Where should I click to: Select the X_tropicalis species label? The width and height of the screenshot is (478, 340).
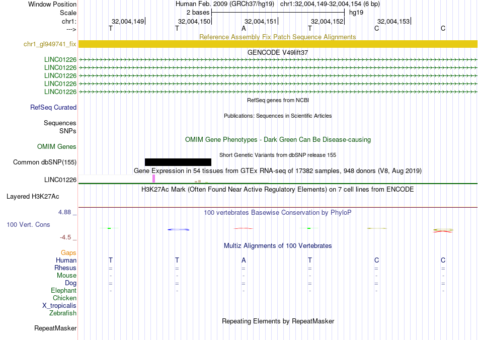pos(59,306)
